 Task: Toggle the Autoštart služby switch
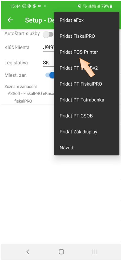tap(48, 35)
